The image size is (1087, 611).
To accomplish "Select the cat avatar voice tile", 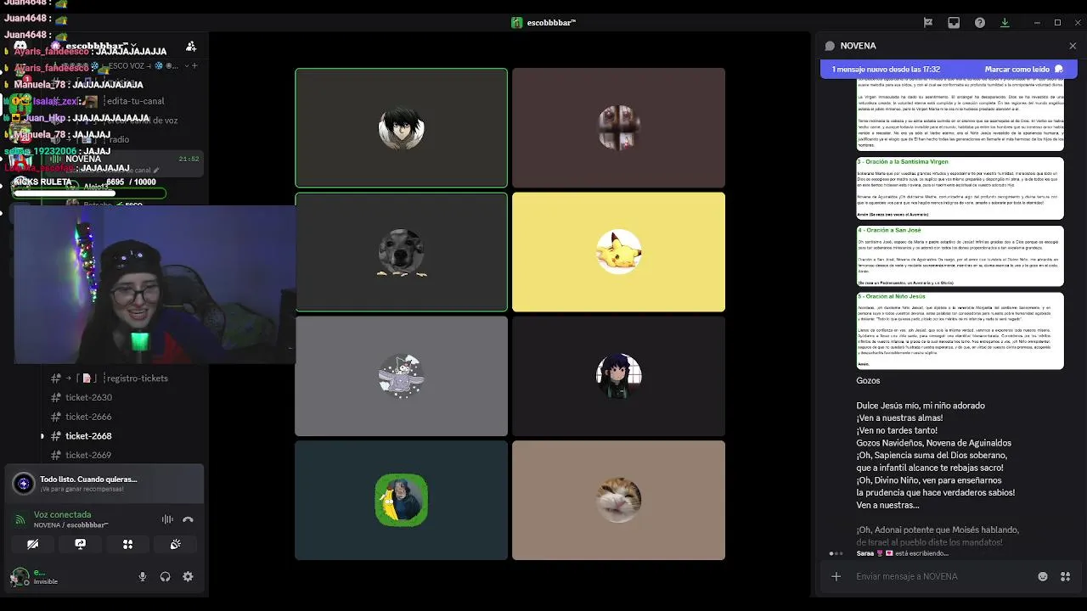I will tap(618, 500).
